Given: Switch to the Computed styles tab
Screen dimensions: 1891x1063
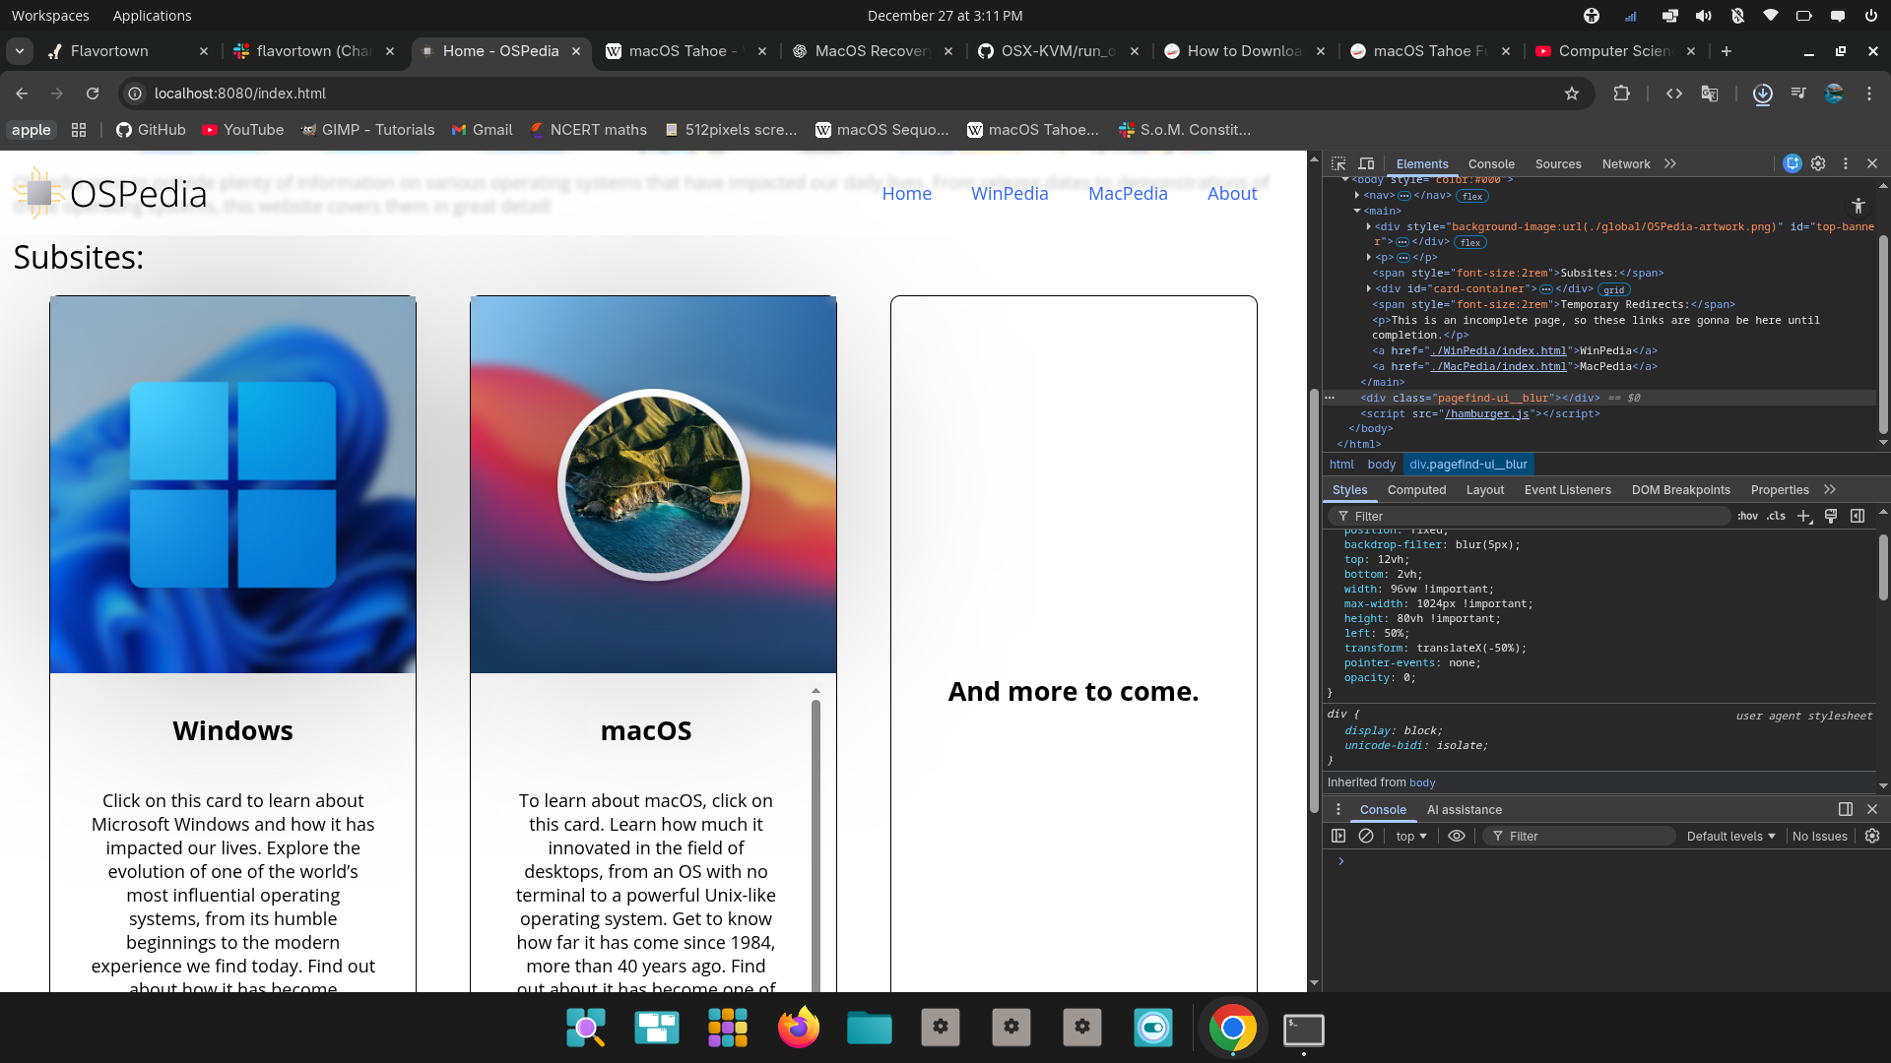Looking at the screenshot, I should point(1416,490).
